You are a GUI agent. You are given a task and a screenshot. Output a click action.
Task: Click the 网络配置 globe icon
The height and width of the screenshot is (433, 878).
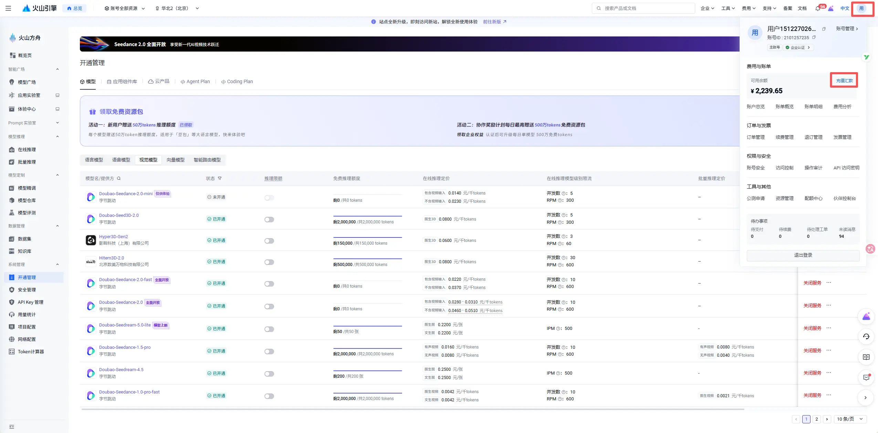12,339
